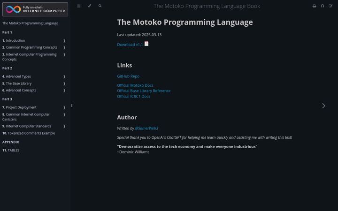
Task: Open chapter 5 The Base Library
Action: click(17, 83)
